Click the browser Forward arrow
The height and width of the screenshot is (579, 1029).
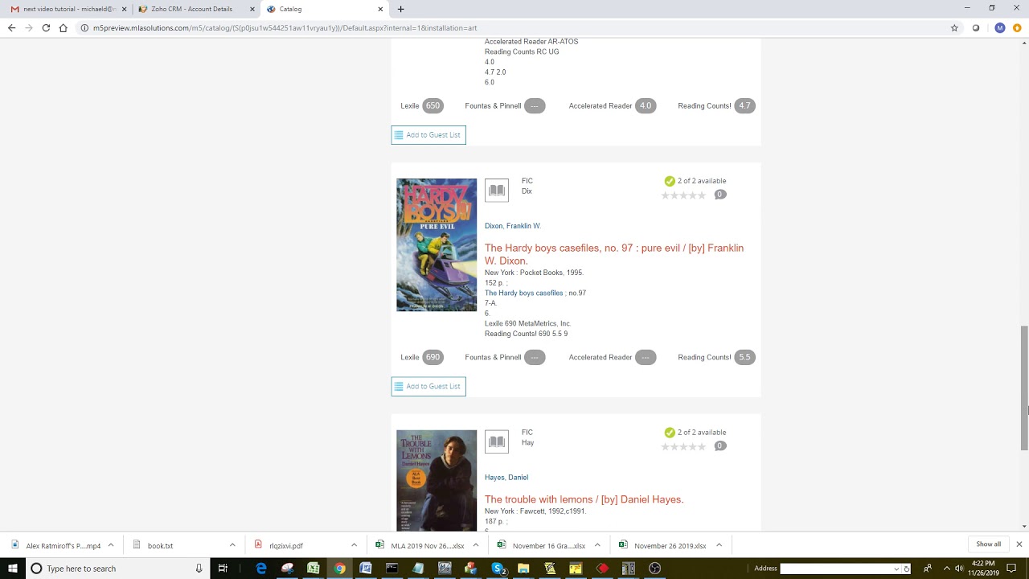tap(29, 27)
